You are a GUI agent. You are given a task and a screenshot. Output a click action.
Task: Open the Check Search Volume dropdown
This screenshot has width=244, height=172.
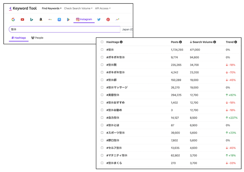pyautogui.click(x=78, y=9)
